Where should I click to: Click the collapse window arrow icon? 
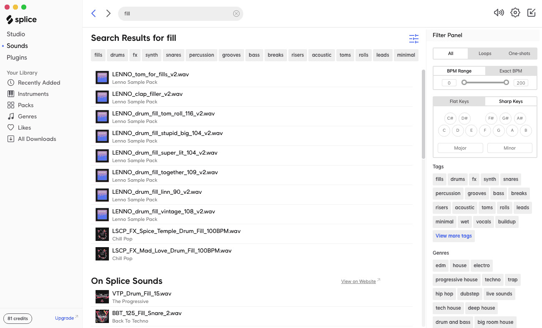pos(531,13)
